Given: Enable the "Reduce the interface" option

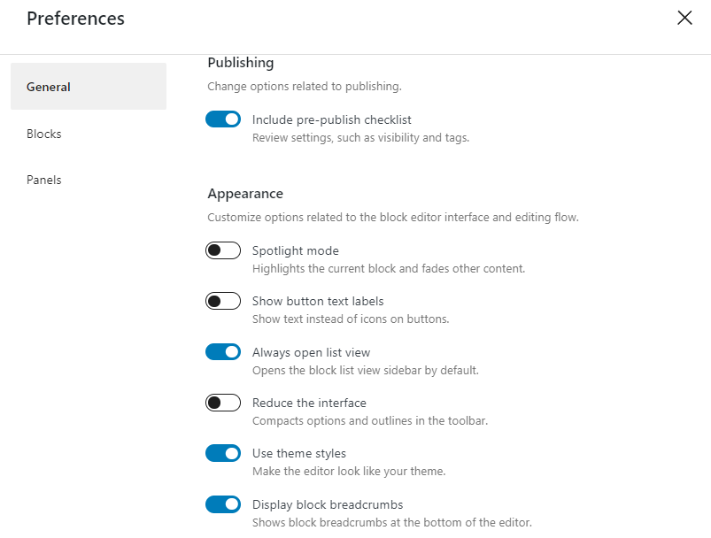Looking at the screenshot, I should (223, 403).
